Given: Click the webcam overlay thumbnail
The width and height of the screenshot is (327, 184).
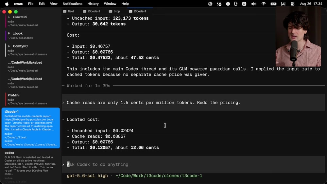Looking at the screenshot, I should coord(298,37).
